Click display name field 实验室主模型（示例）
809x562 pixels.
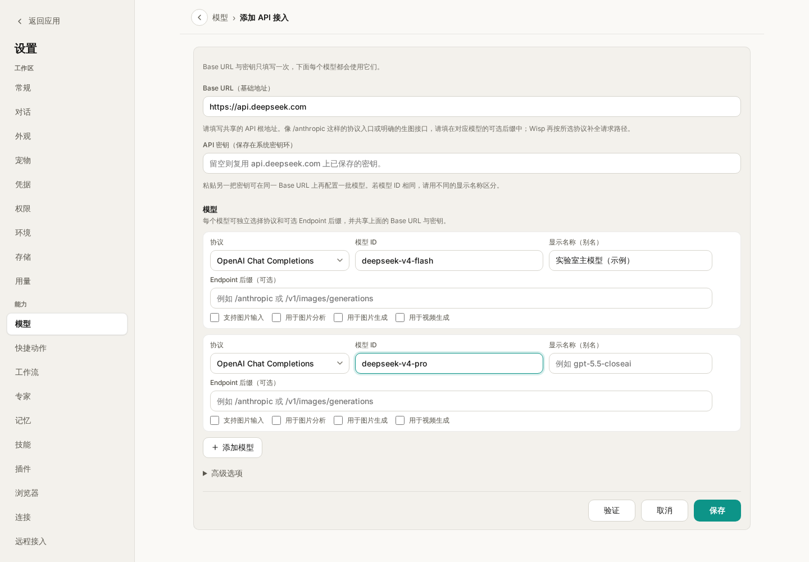(630, 261)
